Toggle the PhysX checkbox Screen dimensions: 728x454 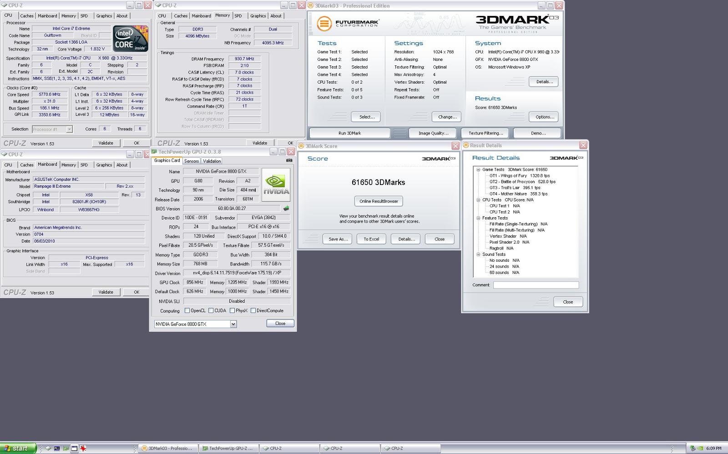(232, 311)
